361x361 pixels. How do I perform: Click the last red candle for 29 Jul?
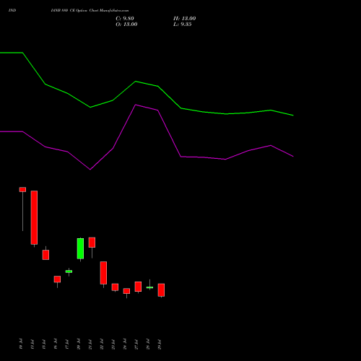tap(161, 290)
